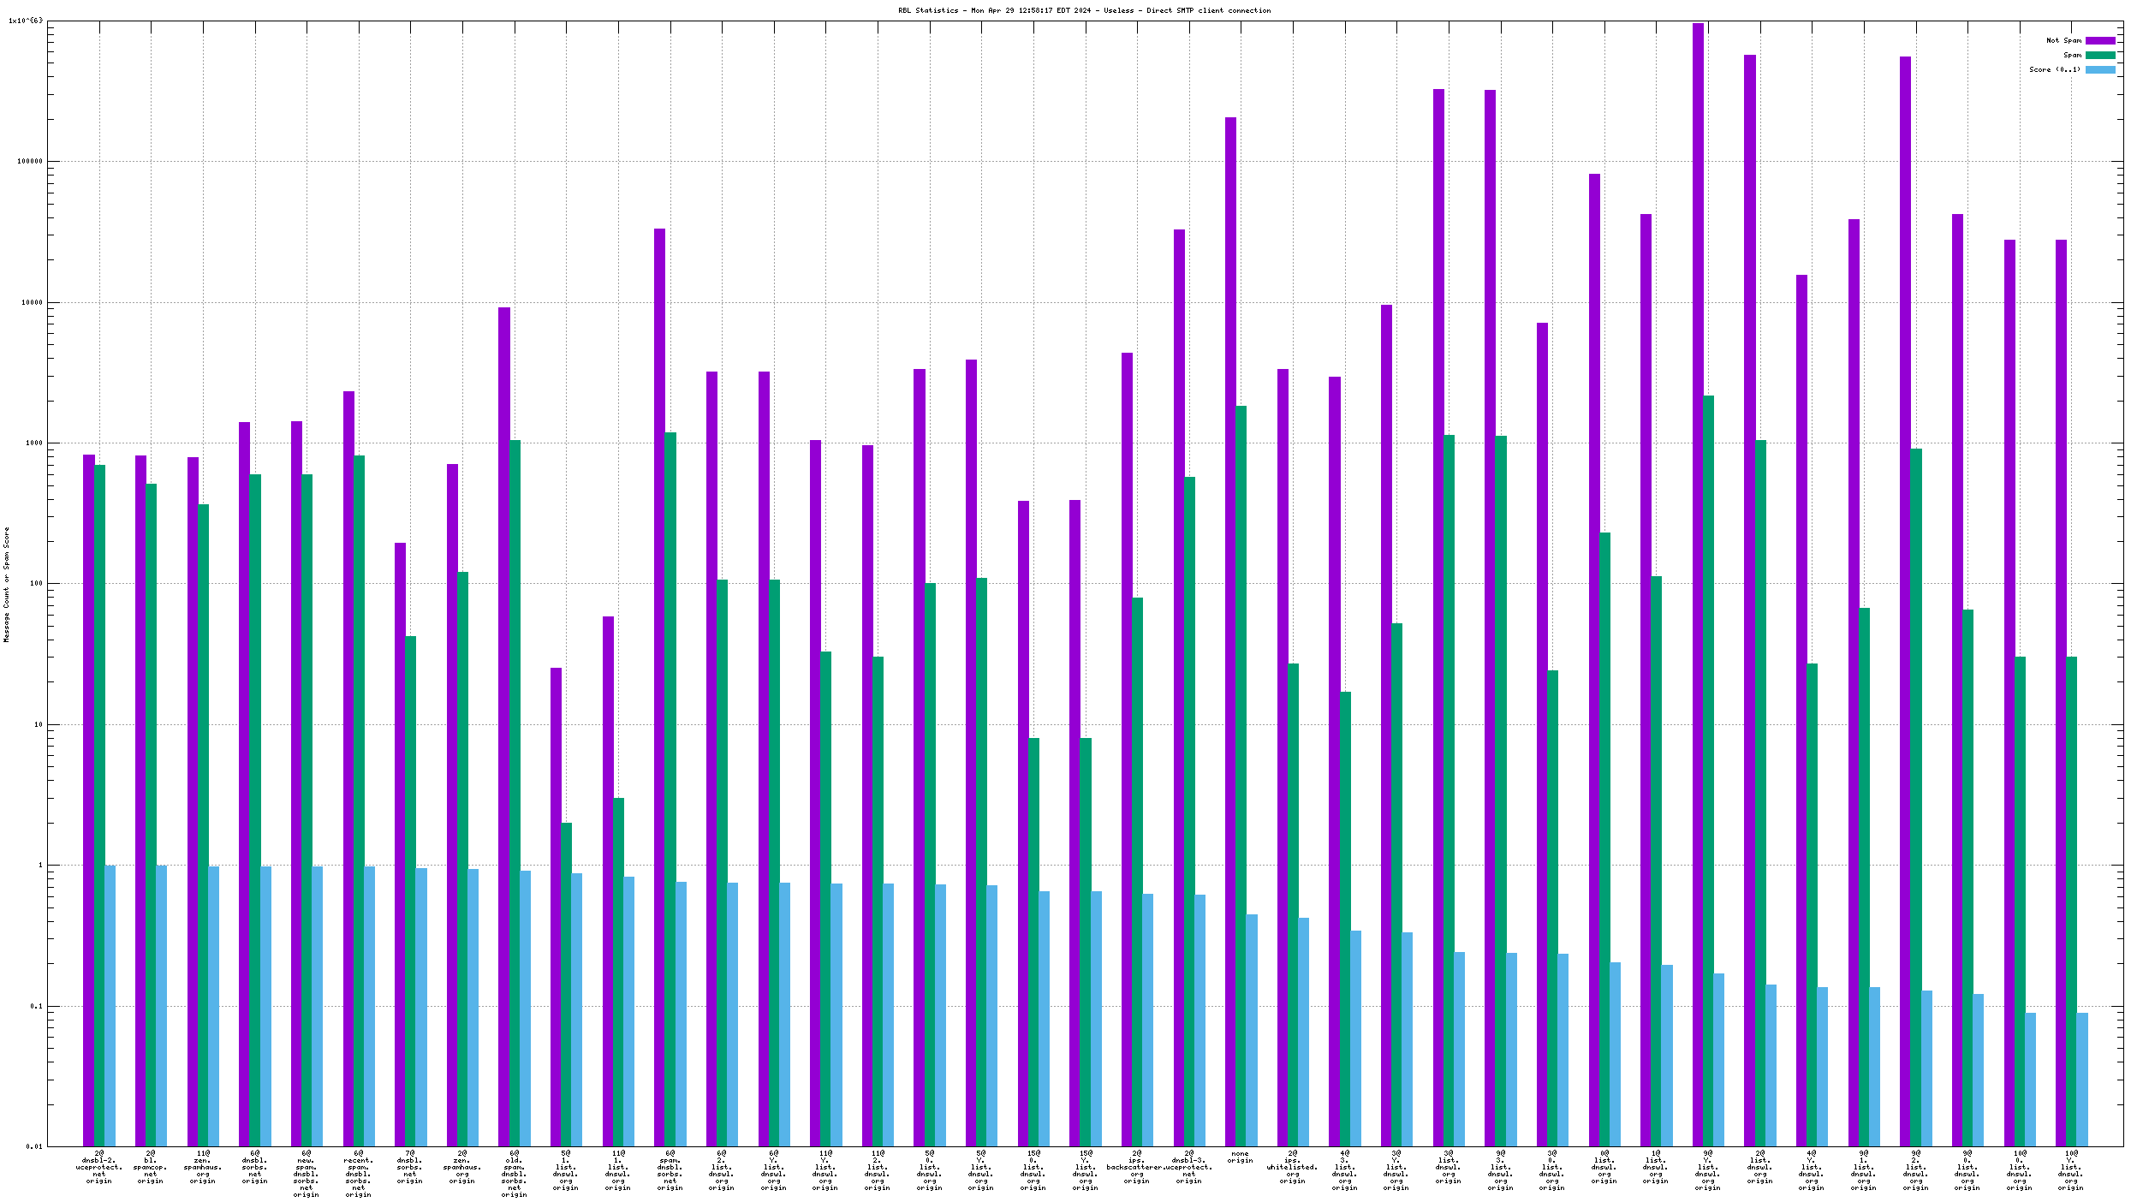This screenshot has height=1202, width=2137.
Task: Click the ips.whitelisted.org origin label
Action: (x=1292, y=1167)
